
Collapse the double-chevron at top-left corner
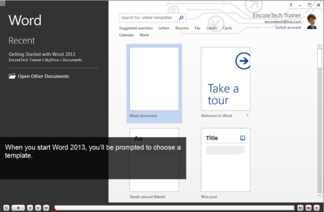coord(3,3)
